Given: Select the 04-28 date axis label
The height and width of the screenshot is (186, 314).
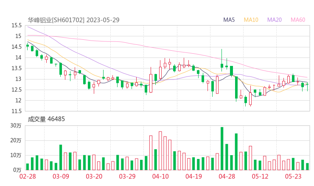Looking at the screenshot, I should (226, 177).
